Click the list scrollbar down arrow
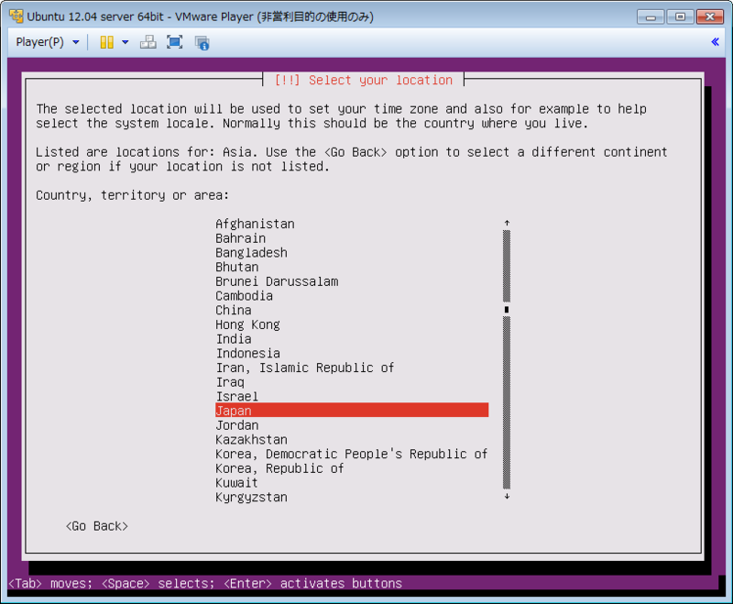The image size is (733, 604). [507, 497]
